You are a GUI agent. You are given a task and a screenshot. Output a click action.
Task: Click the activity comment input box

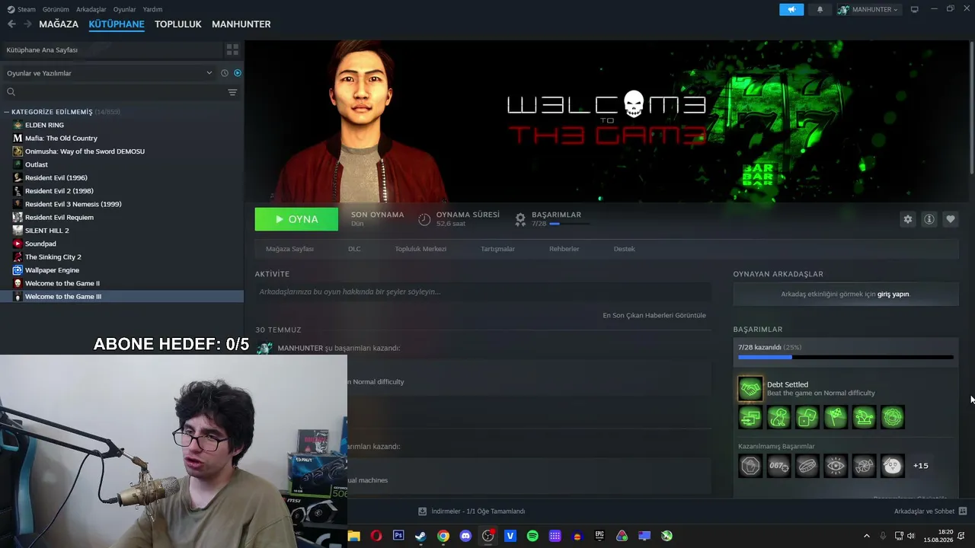[483, 292]
